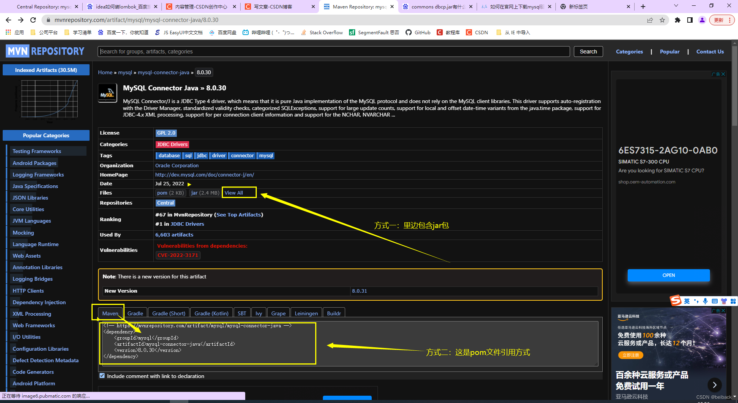Click the browser forward arrow

21,20
